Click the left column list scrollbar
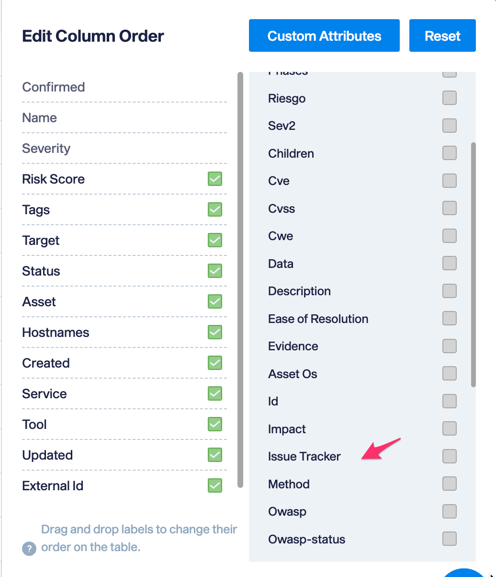The width and height of the screenshot is (496, 577). coord(240,280)
